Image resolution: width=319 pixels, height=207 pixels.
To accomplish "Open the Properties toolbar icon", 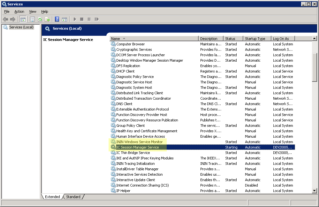I will [32, 19].
